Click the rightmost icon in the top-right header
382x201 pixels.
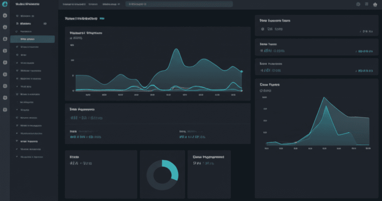click(375, 4)
